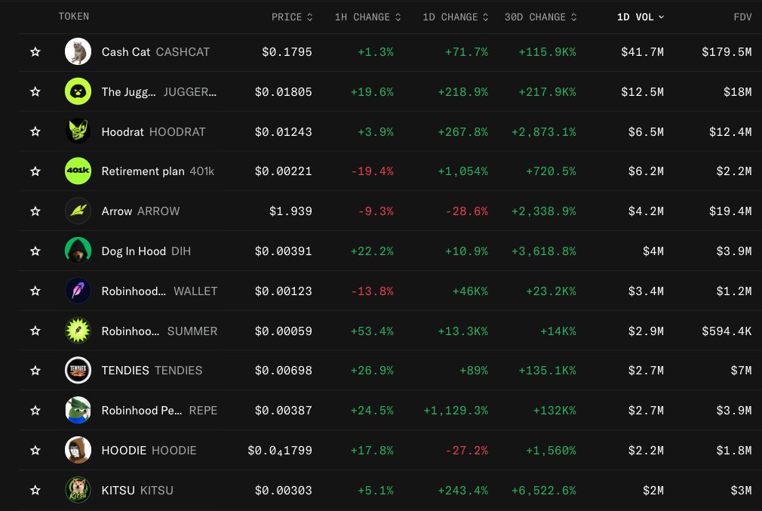The width and height of the screenshot is (762, 511).
Task: Open the Cash Cat CASHCAT token
Action: (x=155, y=51)
